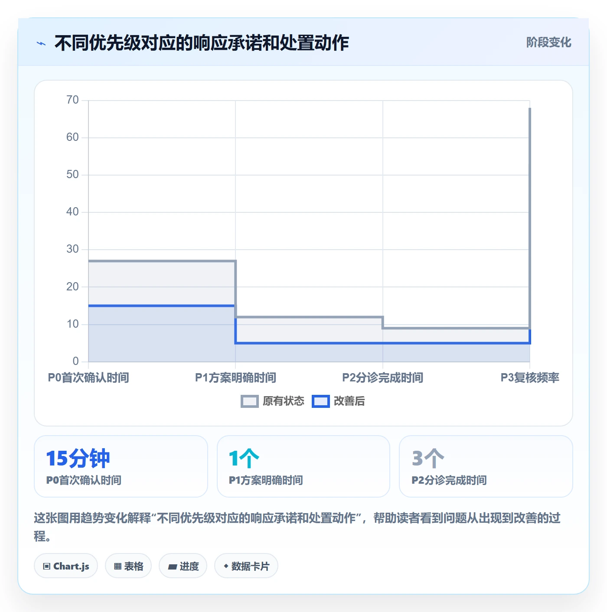Click the card title 不同优先级对应的响应承诺和处置动作

click(x=202, y=43)
